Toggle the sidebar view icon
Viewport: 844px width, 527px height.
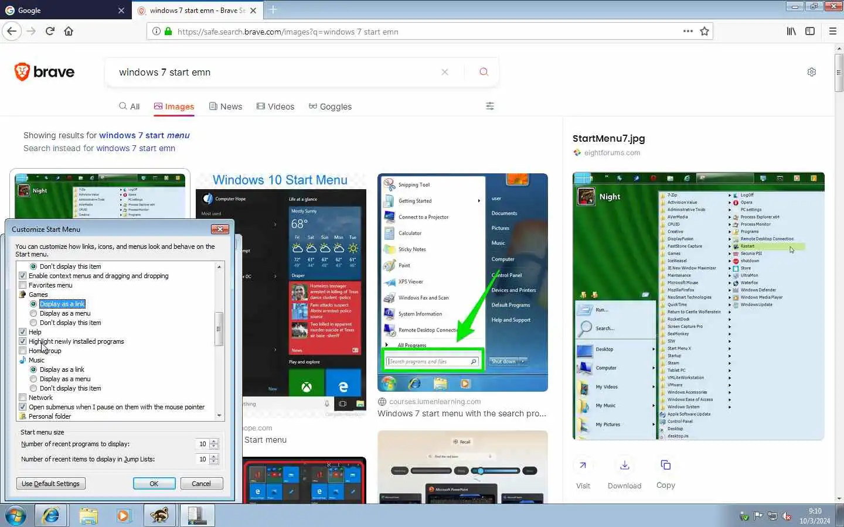pos(810,31)
